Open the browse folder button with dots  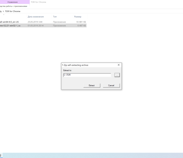(117, 75)
